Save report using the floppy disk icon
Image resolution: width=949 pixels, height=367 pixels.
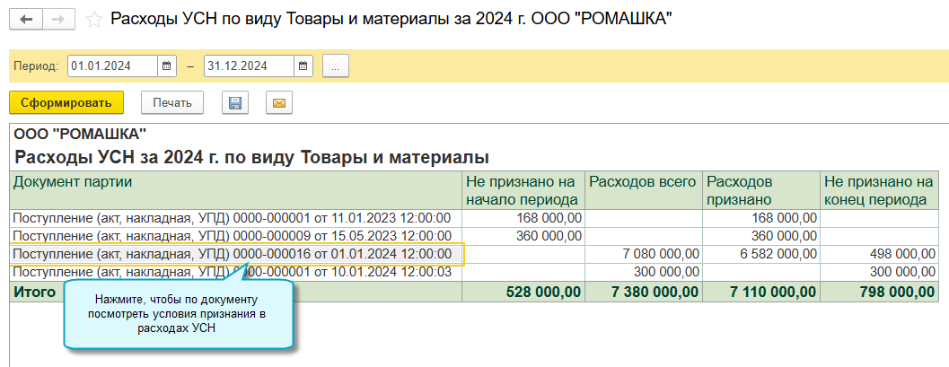click(x=235, y=103)
